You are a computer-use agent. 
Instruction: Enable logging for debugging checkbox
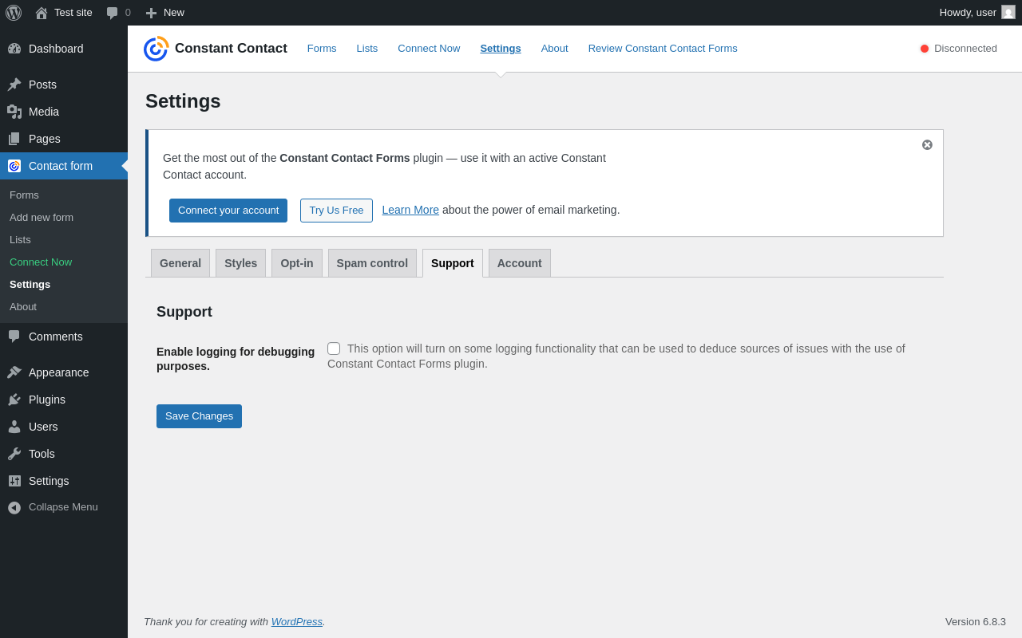[x=334, y=349]
